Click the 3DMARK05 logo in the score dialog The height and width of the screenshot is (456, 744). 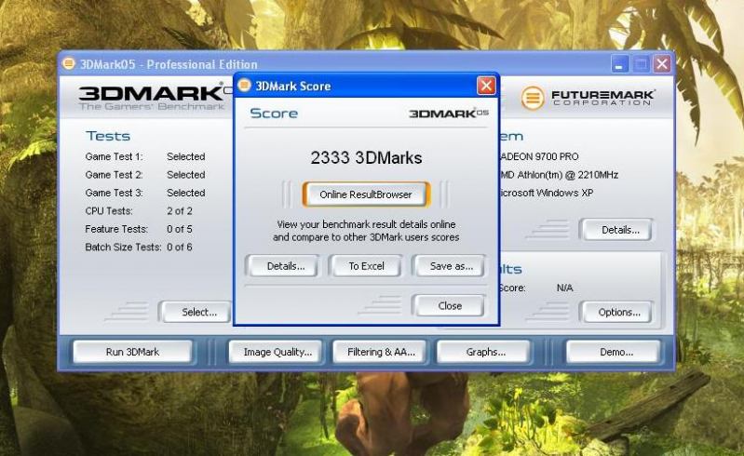coord(449,114)
